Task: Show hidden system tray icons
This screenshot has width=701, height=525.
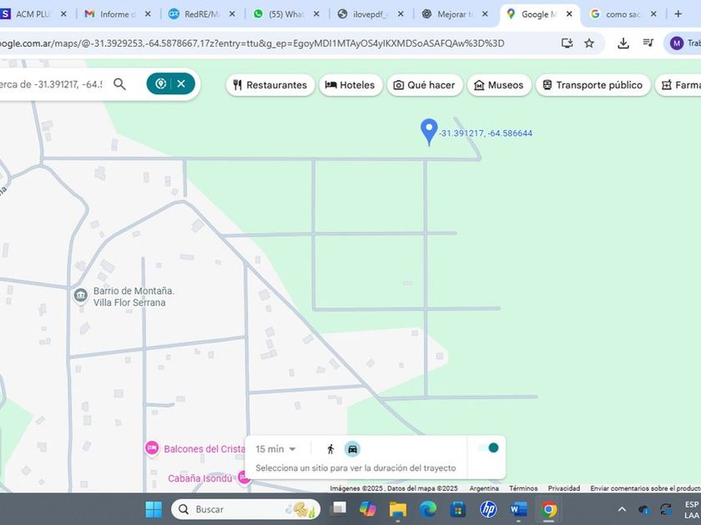Action: click(x=622, y=509)
